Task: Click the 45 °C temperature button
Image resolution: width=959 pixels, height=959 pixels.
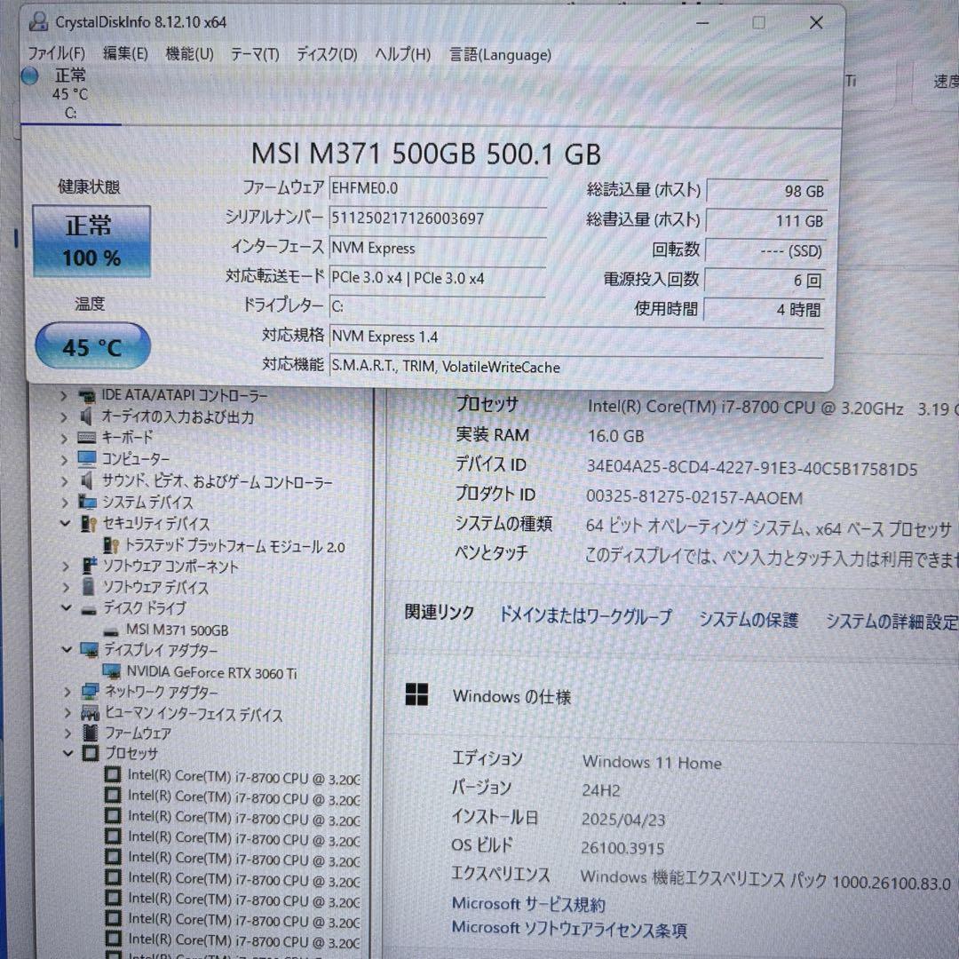Action: [x=92, y=346]
